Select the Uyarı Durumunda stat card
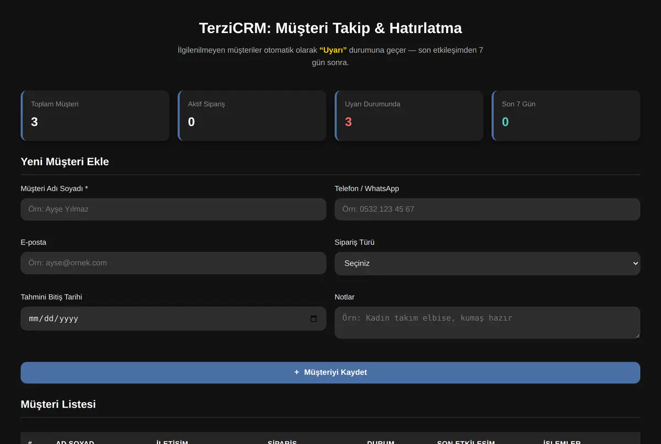 [x=409, y=116]
